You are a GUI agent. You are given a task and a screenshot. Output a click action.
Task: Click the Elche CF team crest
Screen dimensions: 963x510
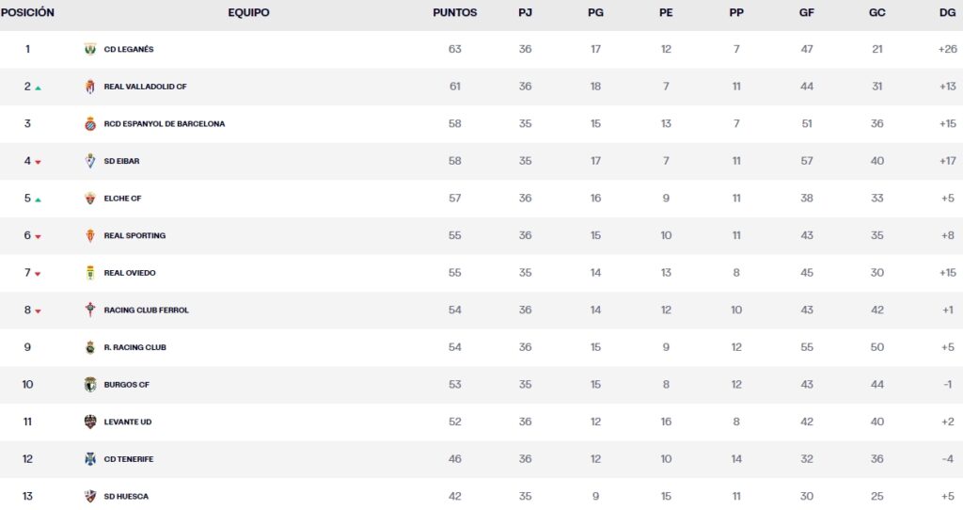coord(90,199)
